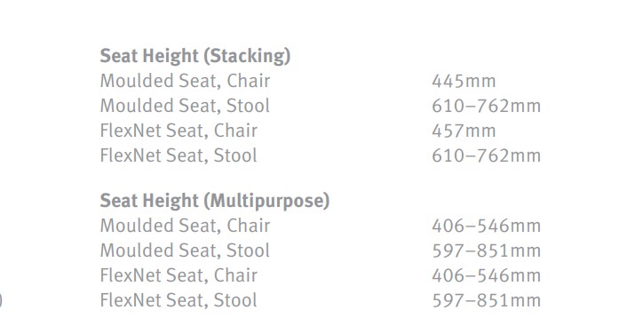Select FlexNet Seat, Stool under Multipurpose
The image size is (635, 326).
coord(179,301)
